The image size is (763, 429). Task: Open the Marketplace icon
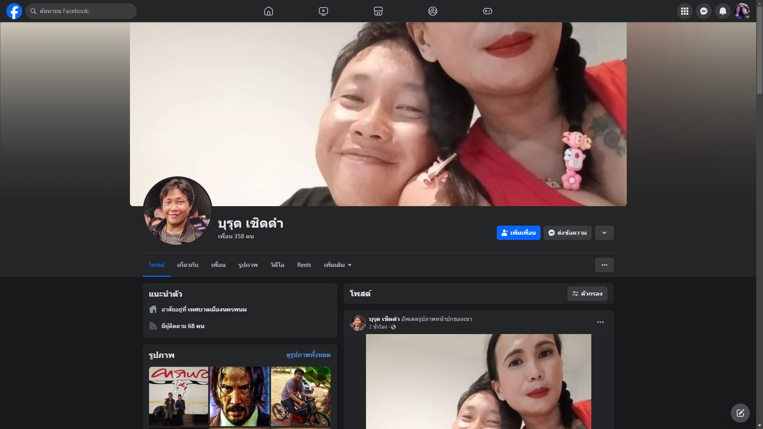pyautogui.click(x=378, y=11)
